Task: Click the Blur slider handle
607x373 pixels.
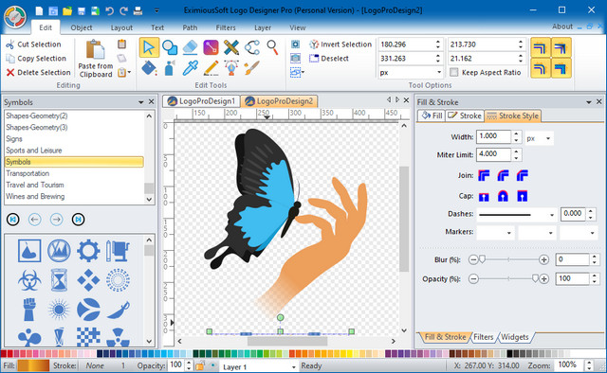Action: coord(483,259)
